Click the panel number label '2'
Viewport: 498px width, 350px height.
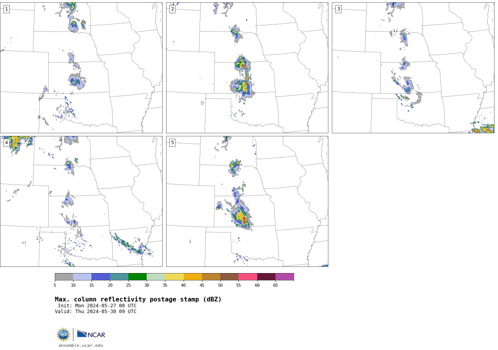click(x=172, y=9)
